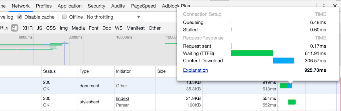Viewport: 341px width, 111px height.
Task: Show only Img requests
Action: [x=64, y=28]
